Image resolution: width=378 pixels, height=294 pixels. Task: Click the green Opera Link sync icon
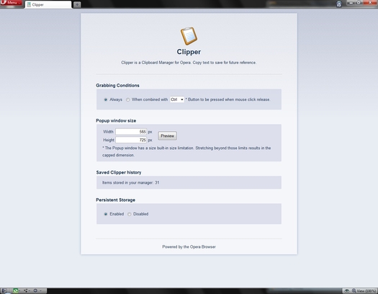(15, 290)
